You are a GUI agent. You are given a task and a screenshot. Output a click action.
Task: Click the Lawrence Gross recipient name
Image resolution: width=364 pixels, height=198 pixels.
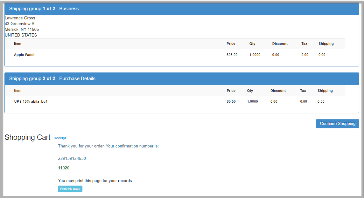coord(20,18)
